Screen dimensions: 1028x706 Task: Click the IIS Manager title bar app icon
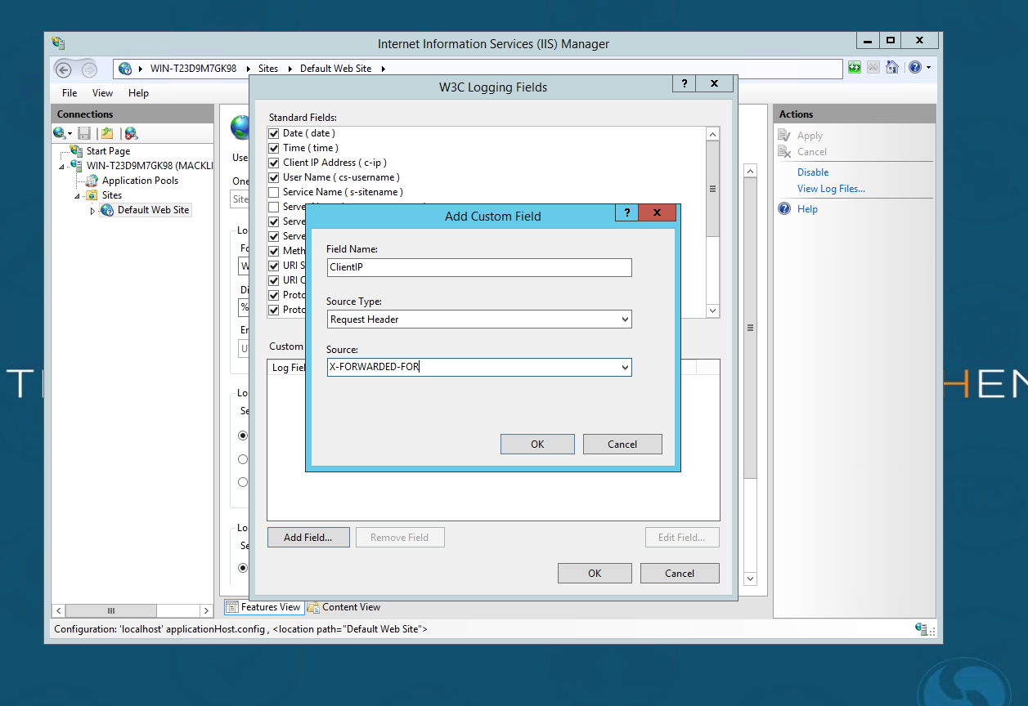point(58,42)
